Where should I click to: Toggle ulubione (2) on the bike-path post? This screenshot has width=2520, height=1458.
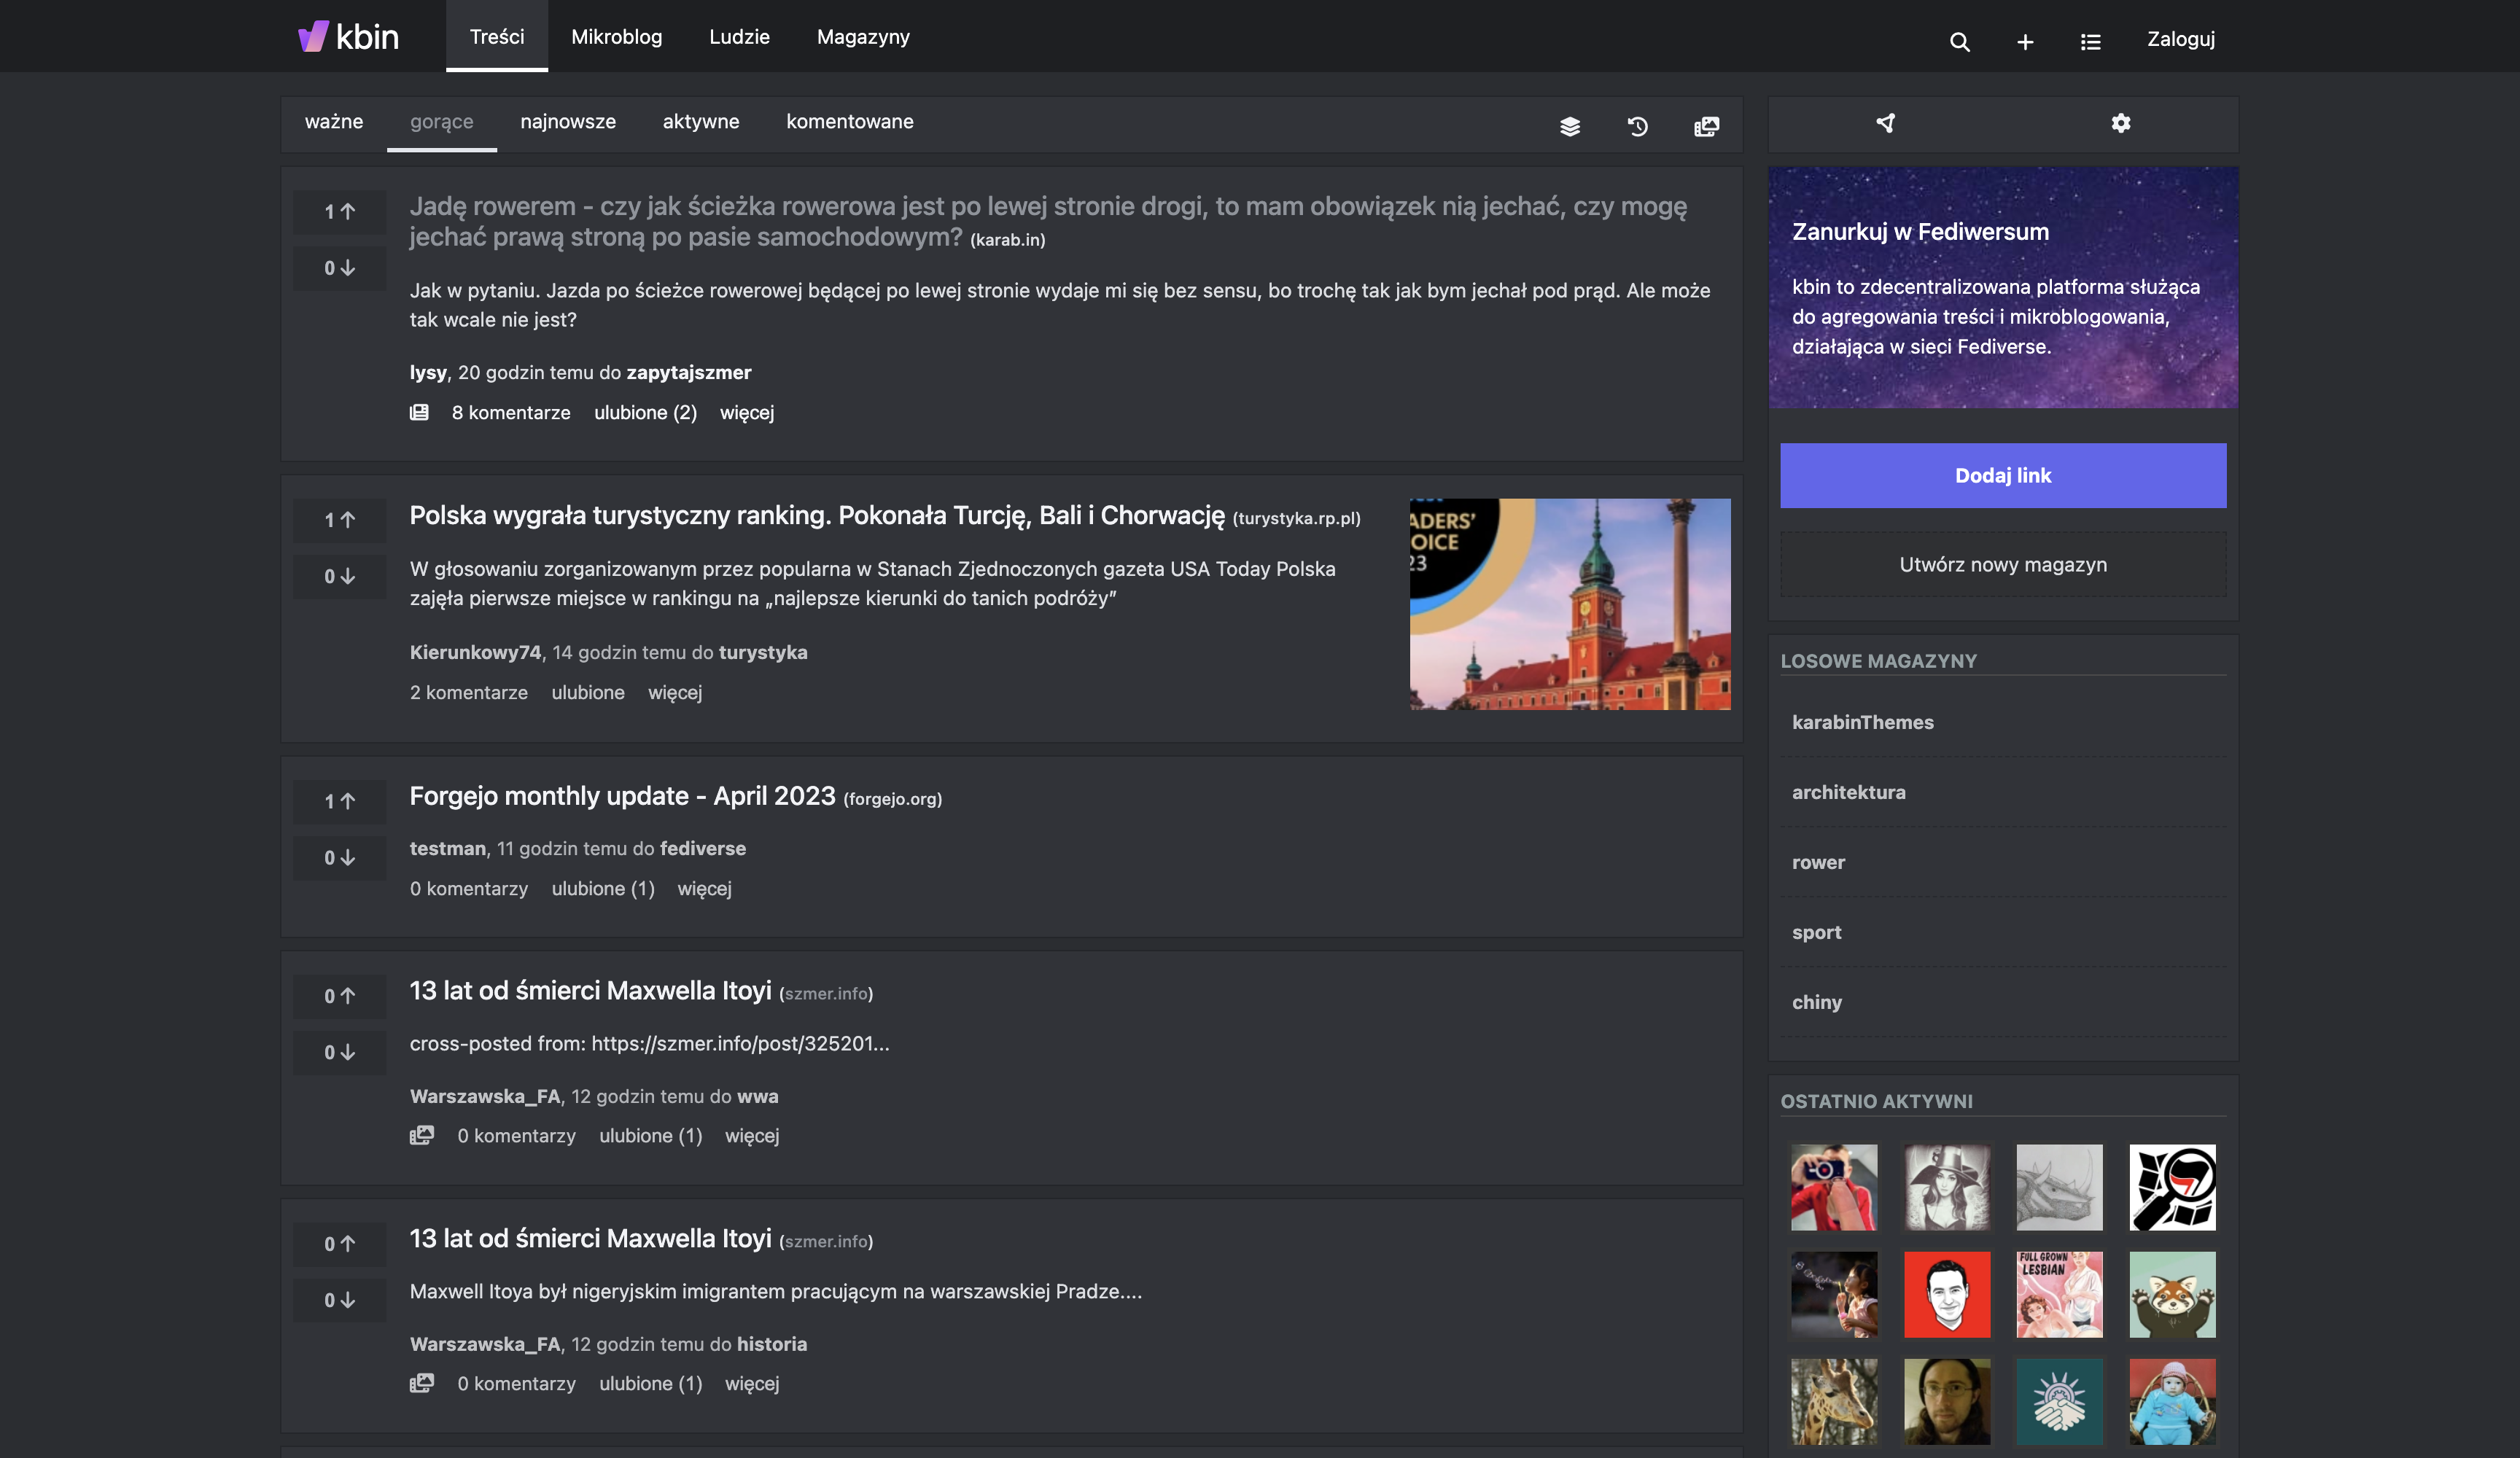point(645,412)
